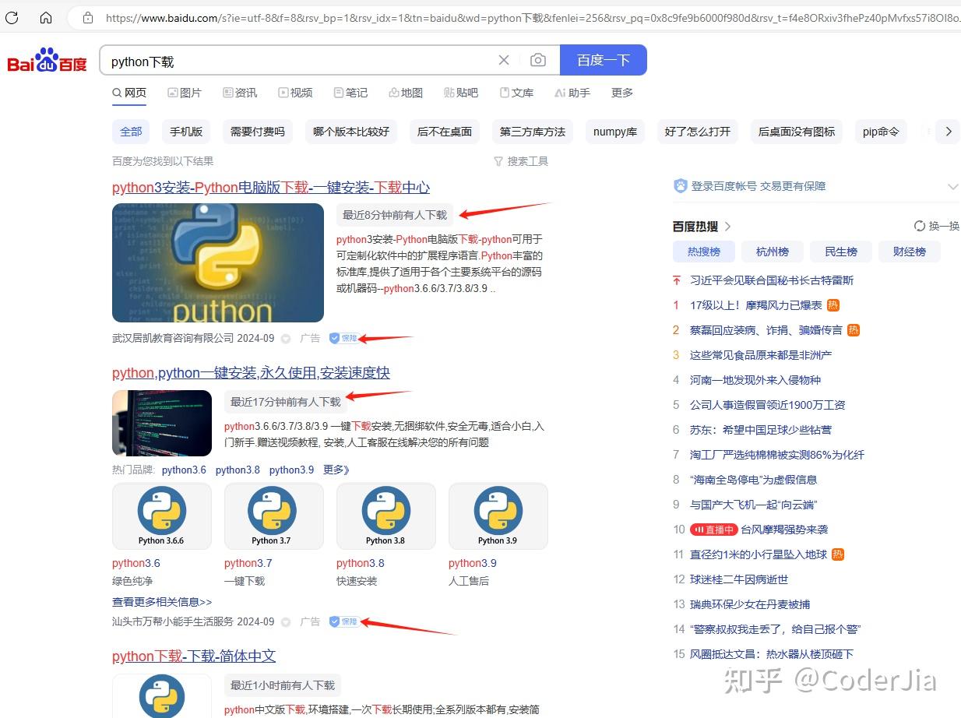Select the 热搜榜 tab
This screenshot has width=961, height=718.
[x=704, y=252]
